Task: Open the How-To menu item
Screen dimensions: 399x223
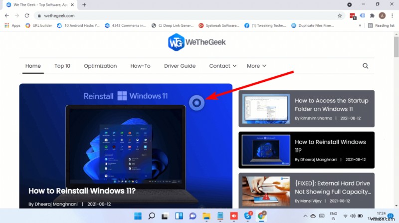Action: click(140, 66)
